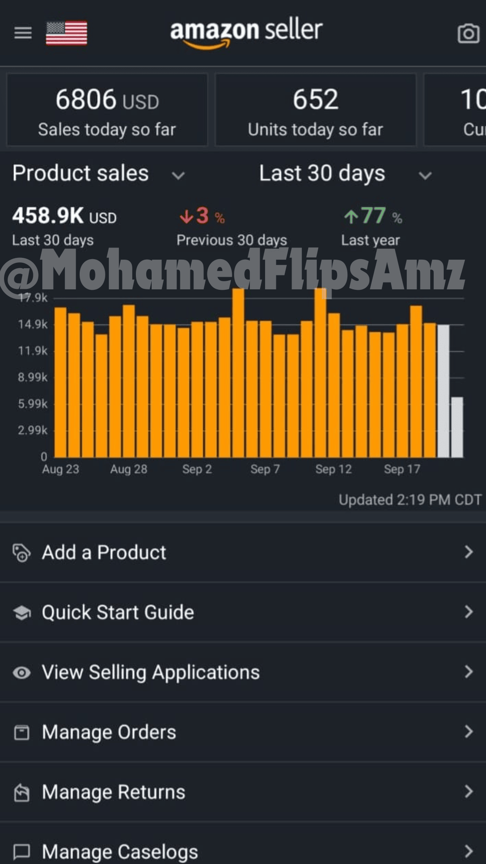Click the Manage Caselogs chat icon
This screenshot has height=864, width=486.
tap(22, 852)
